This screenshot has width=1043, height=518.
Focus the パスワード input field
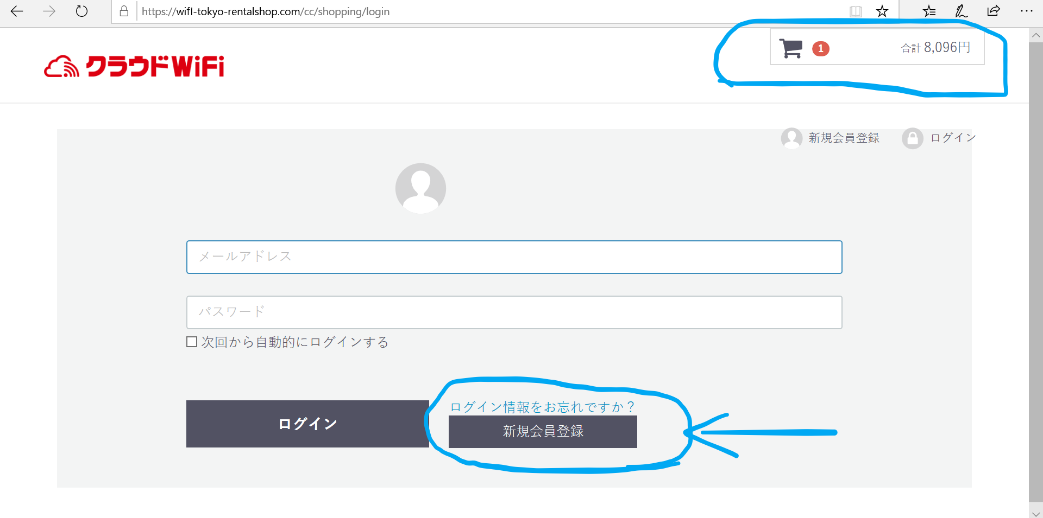coord(514,312)
